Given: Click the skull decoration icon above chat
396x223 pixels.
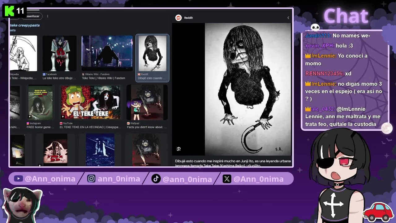Looking at the screenshot, I should coord(315,28).
